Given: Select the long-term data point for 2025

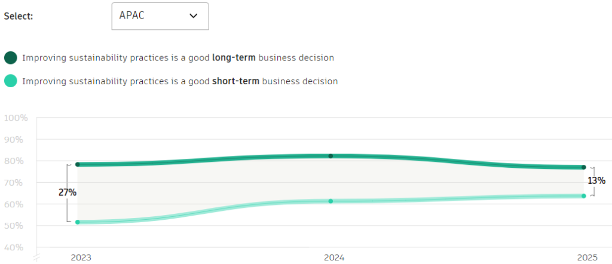Looking at the screenshot, I should point(583,167).
